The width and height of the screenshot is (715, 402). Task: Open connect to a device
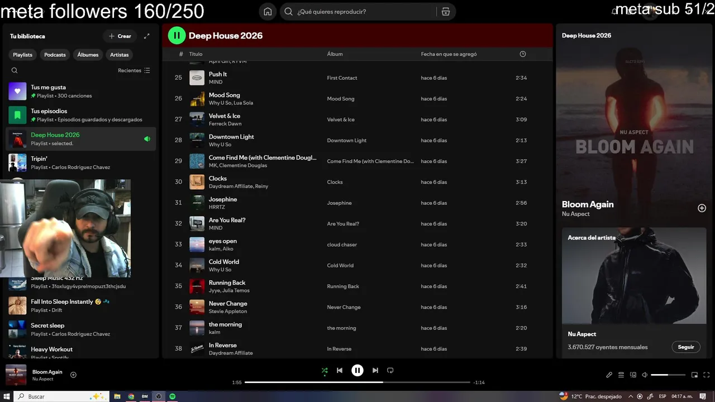pyautogui.click(x=633, y=375)
